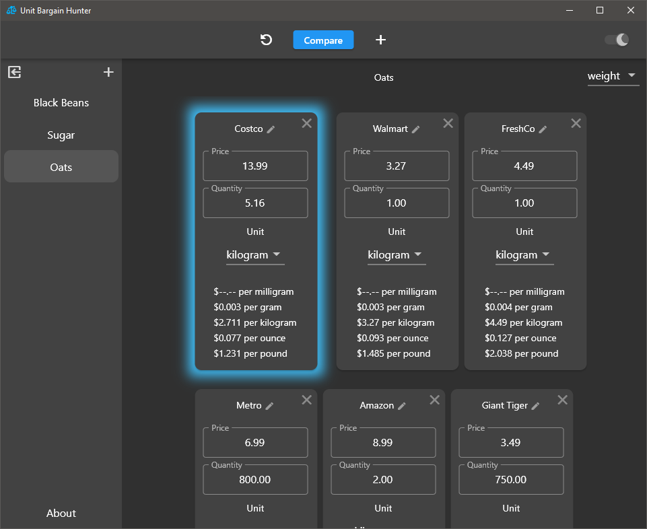Open Walmart's kilogram unit dropdown
The image size is (647, 529).
click(x=396, y=255)
